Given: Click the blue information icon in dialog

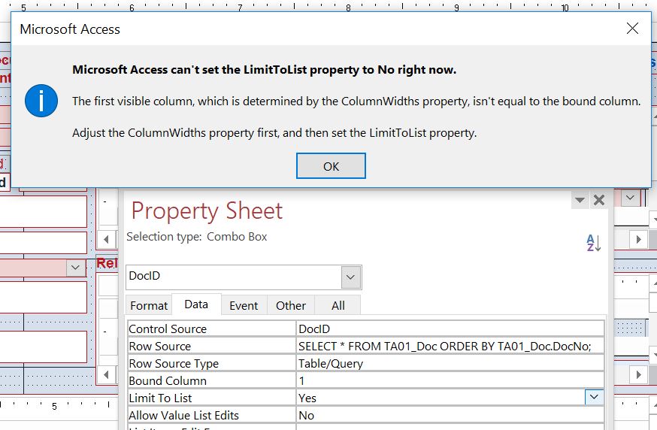Looking at the screenshot, I should point(41,101).
